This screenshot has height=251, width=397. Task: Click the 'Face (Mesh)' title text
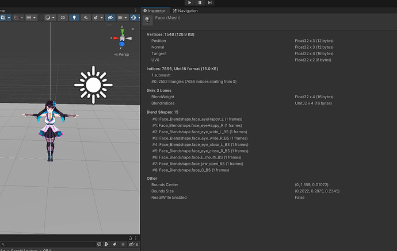(x=167, y=18)
